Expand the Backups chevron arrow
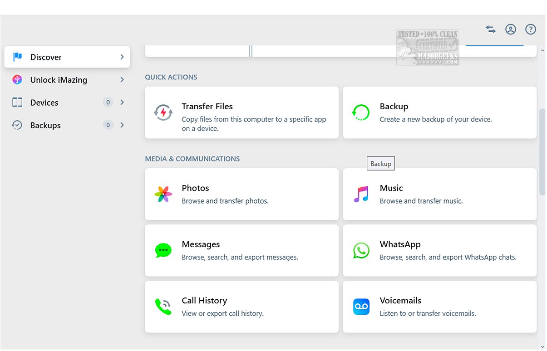547x351 pixels. pos(122,125)
